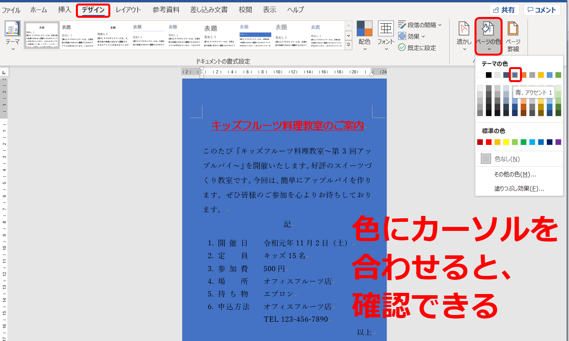The width and height of the screenshot is (569, 341).
Task: Select the first highlighted style set thumbnail
Action: [42, 35]
